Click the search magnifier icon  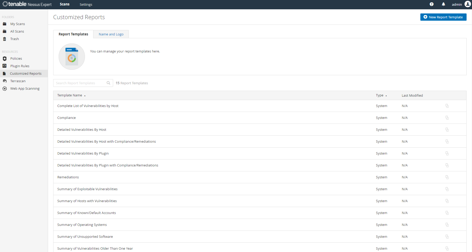coord(108,83)
